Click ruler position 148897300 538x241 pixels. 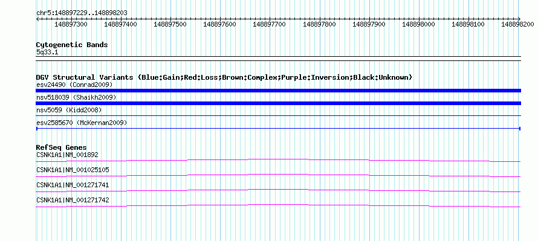click(x=71, y=24)
